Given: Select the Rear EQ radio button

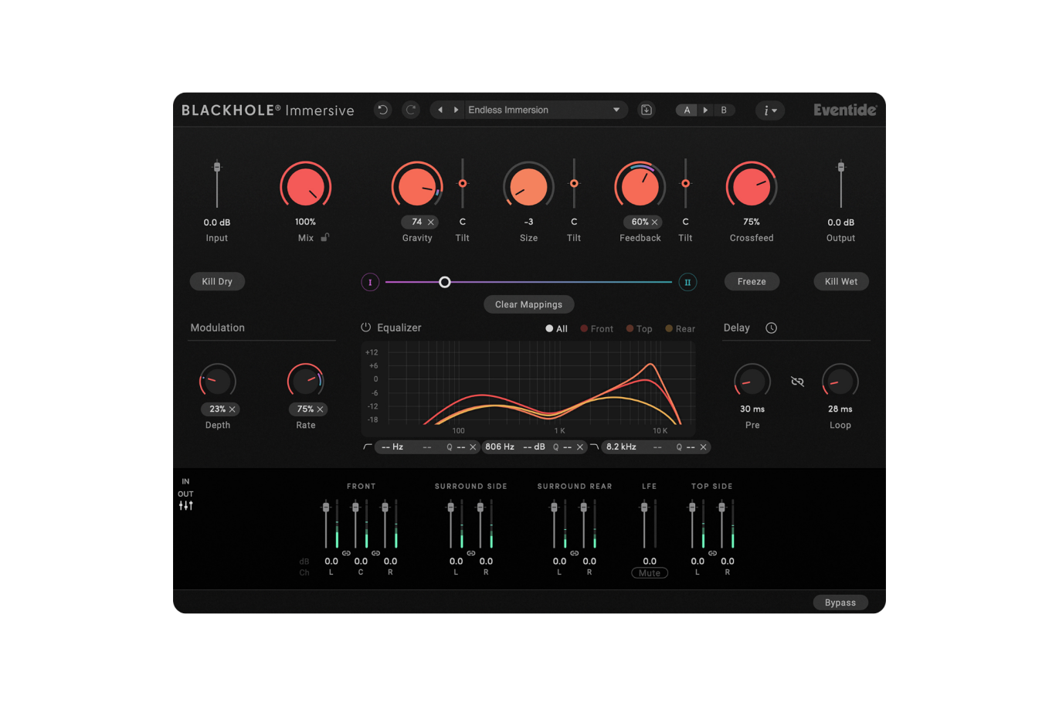Looking at the screenshot, I should point(669,329).
